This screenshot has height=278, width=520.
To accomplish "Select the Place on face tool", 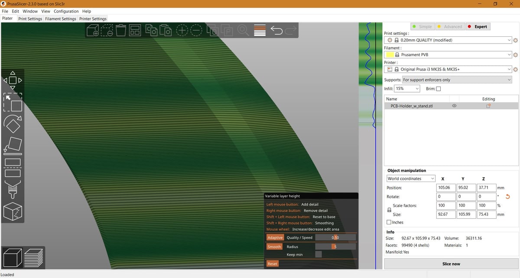I will pyautogui.click(x=13, y=146).
